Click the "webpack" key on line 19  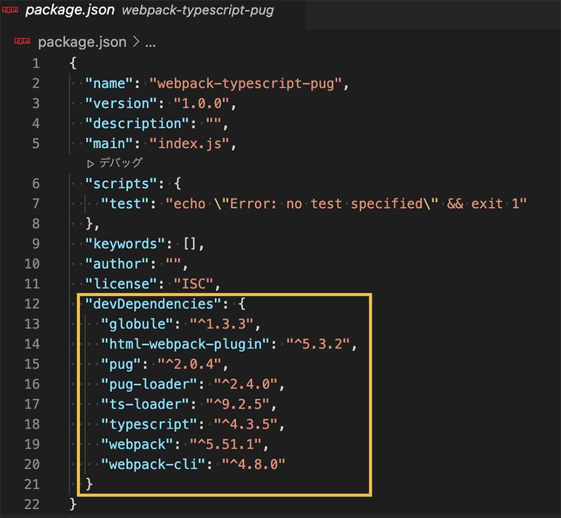tap(137, 445)
